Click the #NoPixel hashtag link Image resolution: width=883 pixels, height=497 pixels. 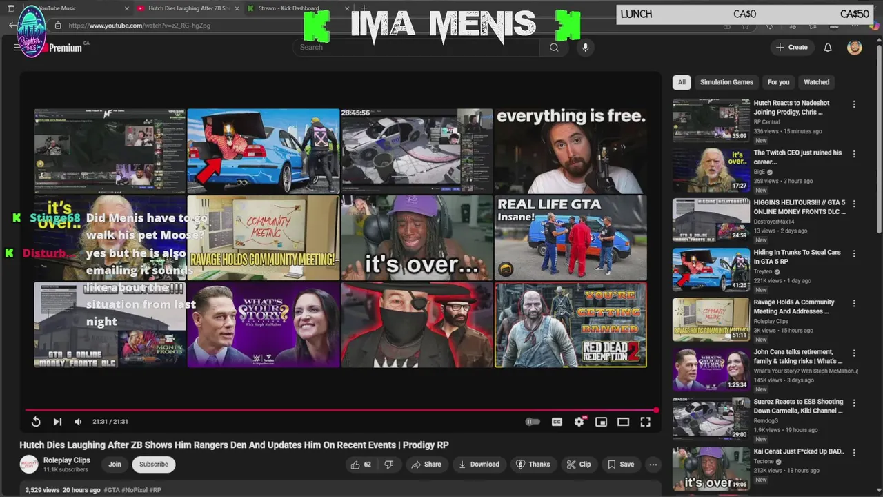[136, 490]
